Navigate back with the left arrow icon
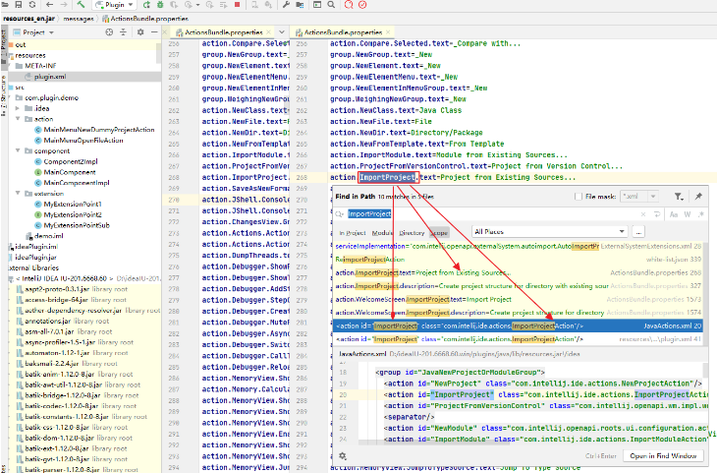717x473 pixels. pos(49,5)
